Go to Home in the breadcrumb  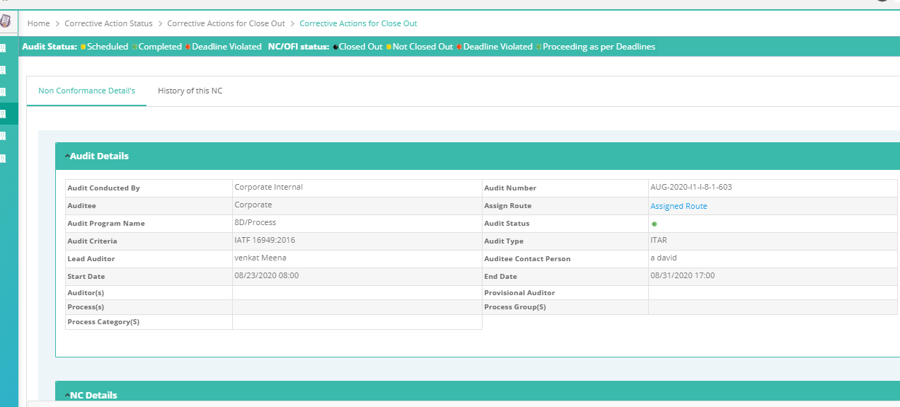pos(39,23)
